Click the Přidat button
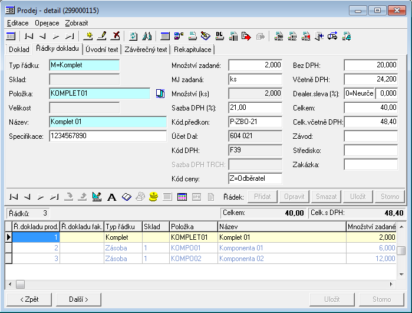This screenshot has height=313, width=412. [x=262, y=197]
